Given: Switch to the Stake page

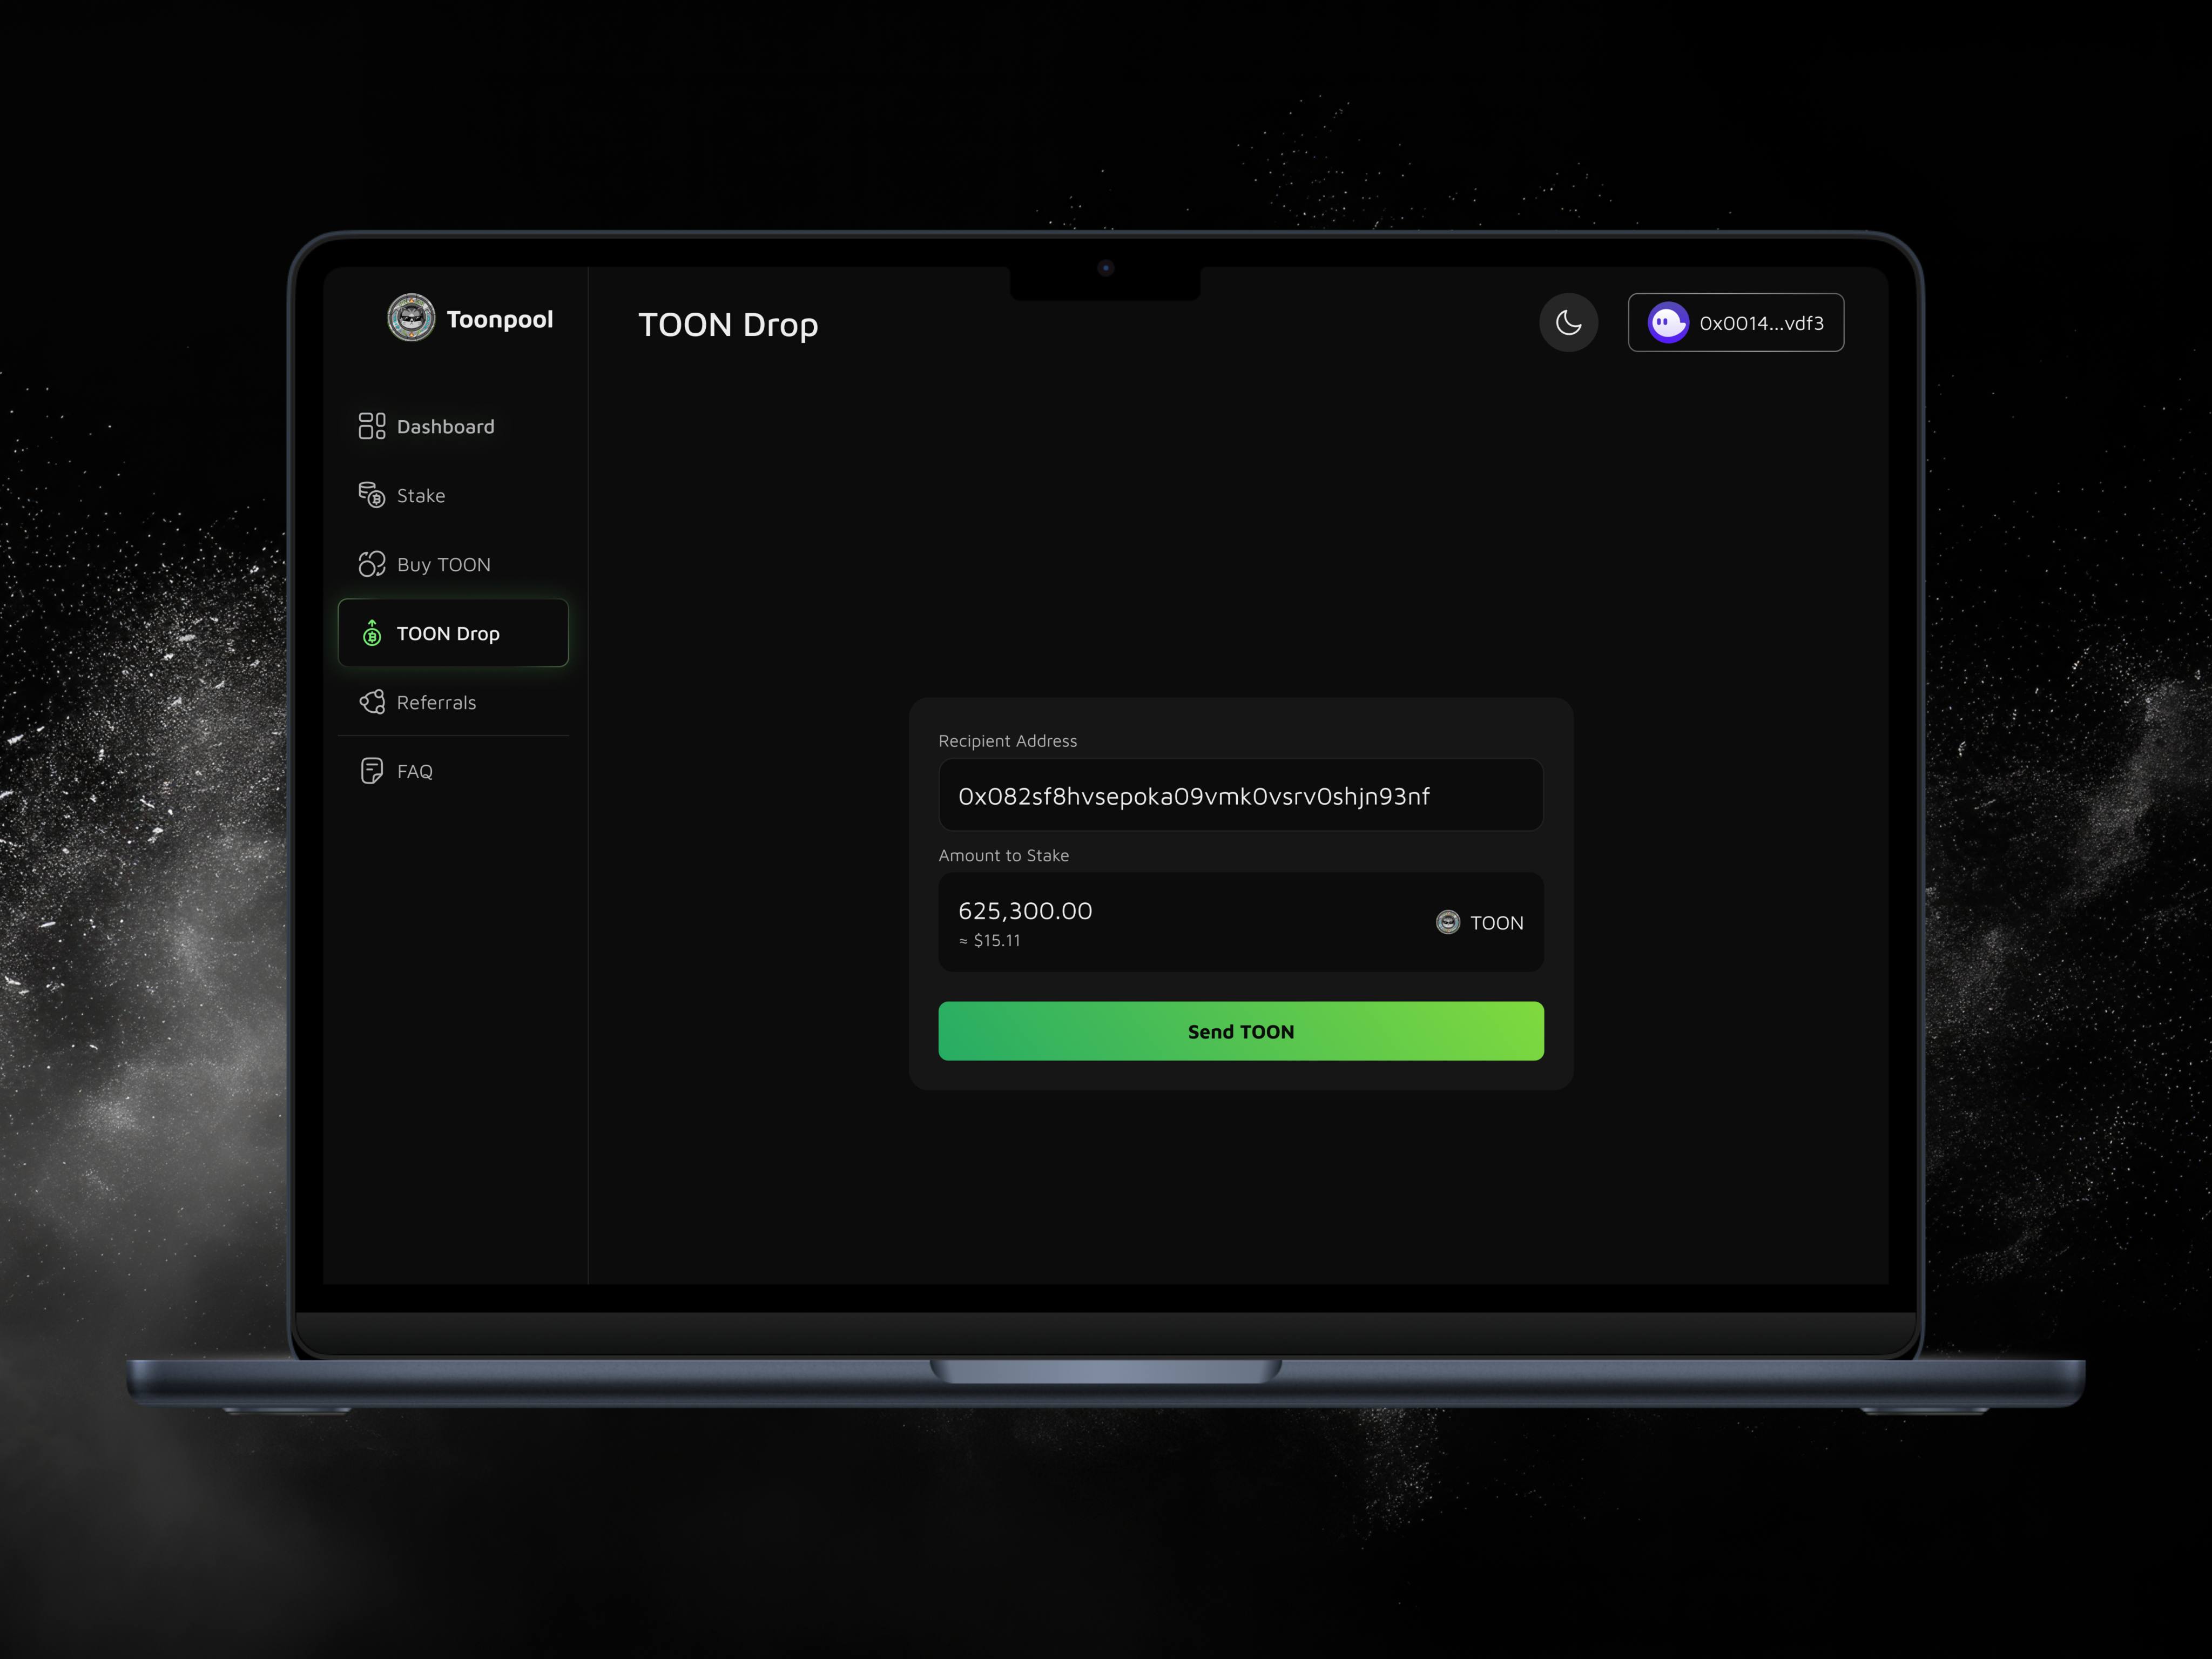Looking at the screenshot, I should pos(420,494).
